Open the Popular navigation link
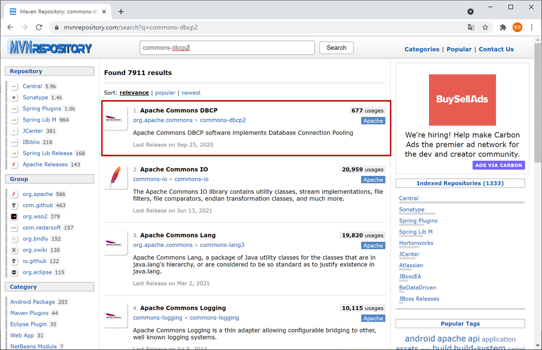 pos(459,49)
